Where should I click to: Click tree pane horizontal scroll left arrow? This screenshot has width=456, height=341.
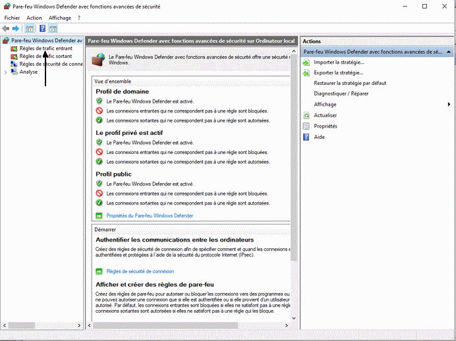5,325
